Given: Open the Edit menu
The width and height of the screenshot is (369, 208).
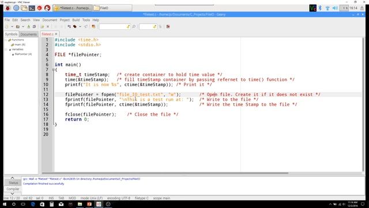Looking at the screenshot, I should [15, 20].
